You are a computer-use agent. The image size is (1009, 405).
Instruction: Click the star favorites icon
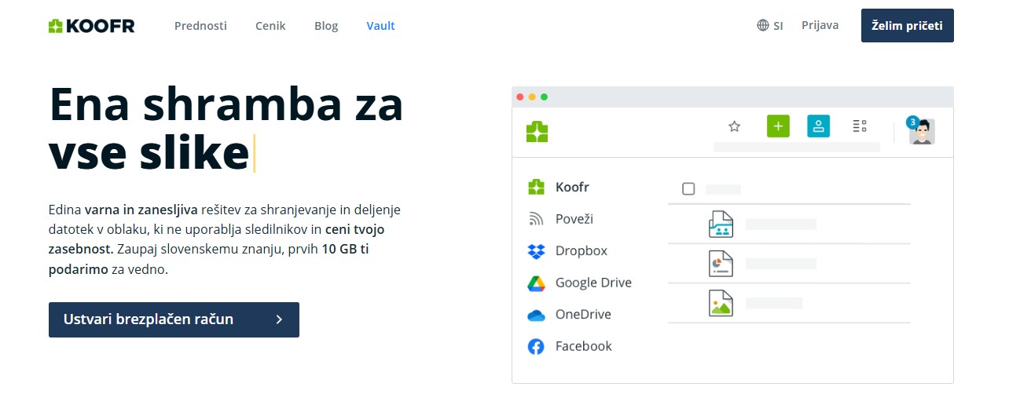click(735, 126)
